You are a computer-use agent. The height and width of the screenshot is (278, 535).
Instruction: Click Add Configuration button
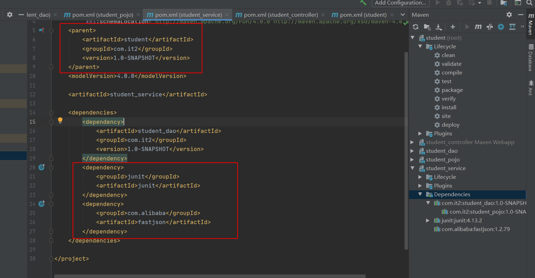point(400,3)
